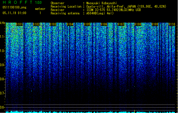The width and height of the screenshot is (178, 113).
Task: Click the Receiver label
Action: pyautogui.click(x=57, y=10)
